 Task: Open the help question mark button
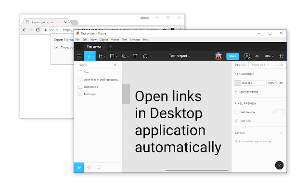click(279, 165)
